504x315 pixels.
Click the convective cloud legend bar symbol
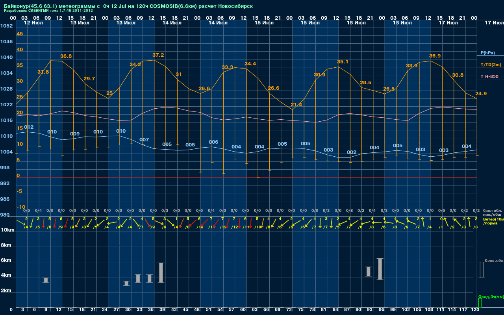click(481, 270)
